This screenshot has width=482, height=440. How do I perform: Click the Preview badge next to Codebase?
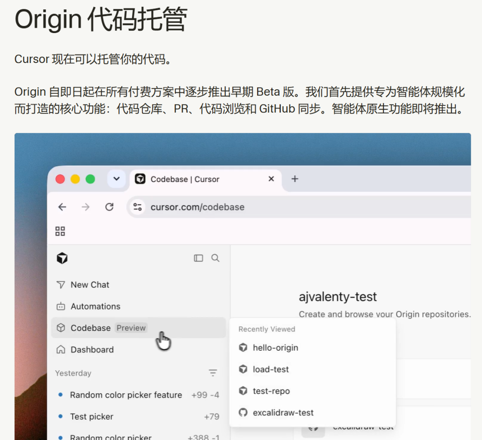[131, 328]
